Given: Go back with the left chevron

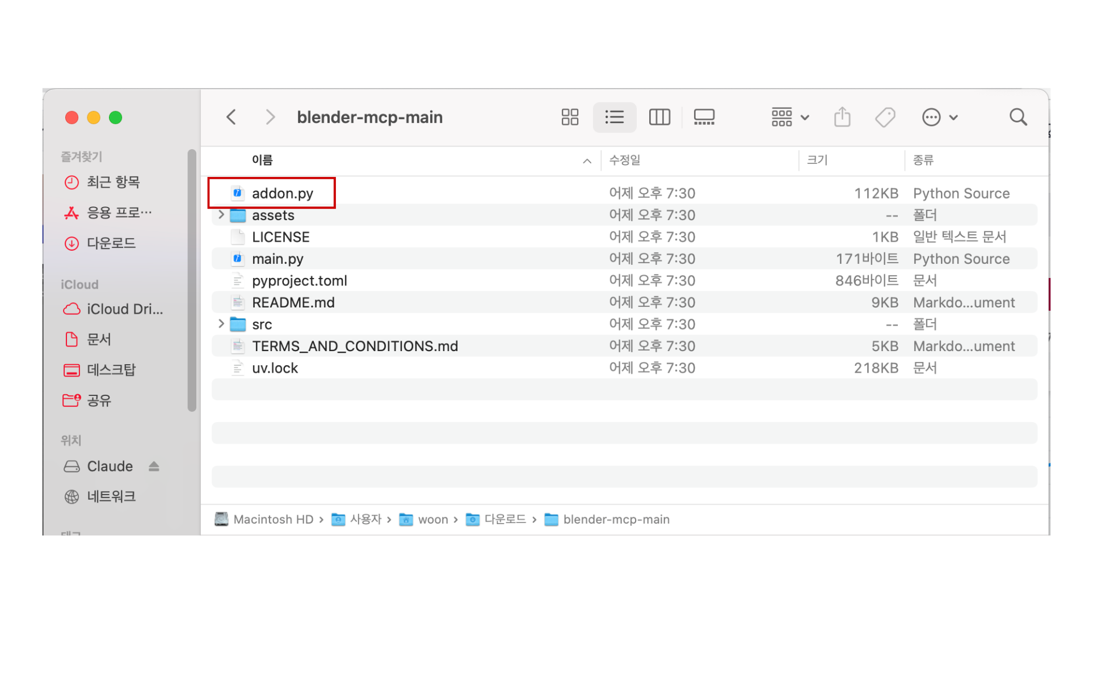Looking at the screenshot, I should pyautogui.click(x=231, y=117).
